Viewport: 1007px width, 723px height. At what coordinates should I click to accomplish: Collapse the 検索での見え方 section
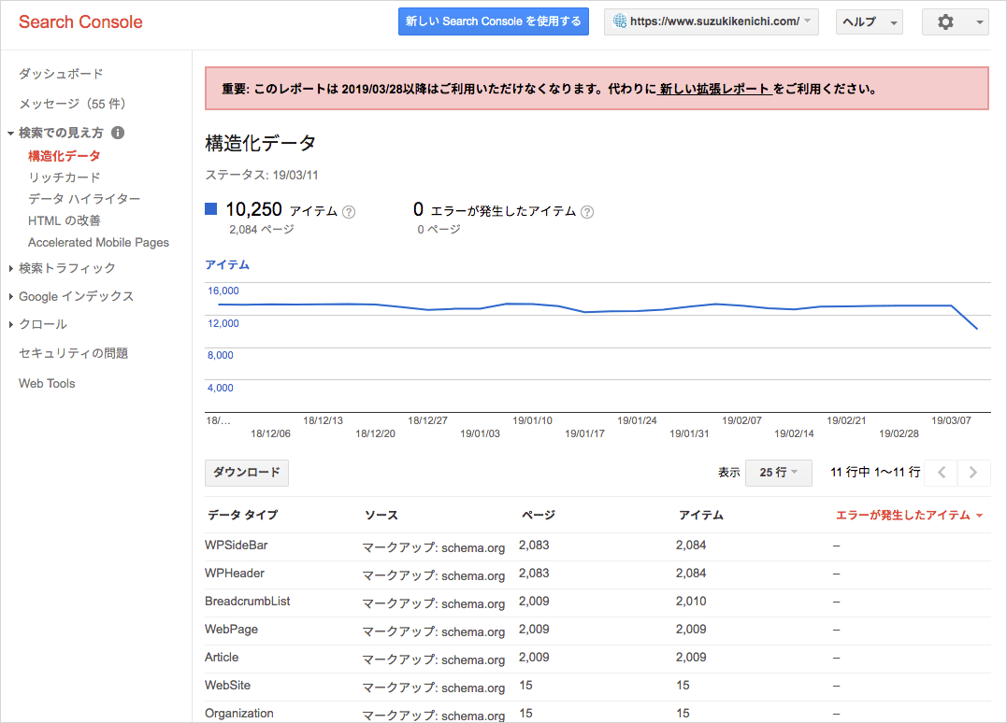[11, 134]
